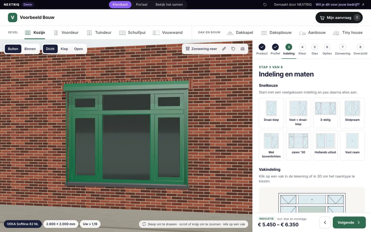Go to step 2 Profiel
Viewport: 371px width, 232px height.
[x=275, y=50]
